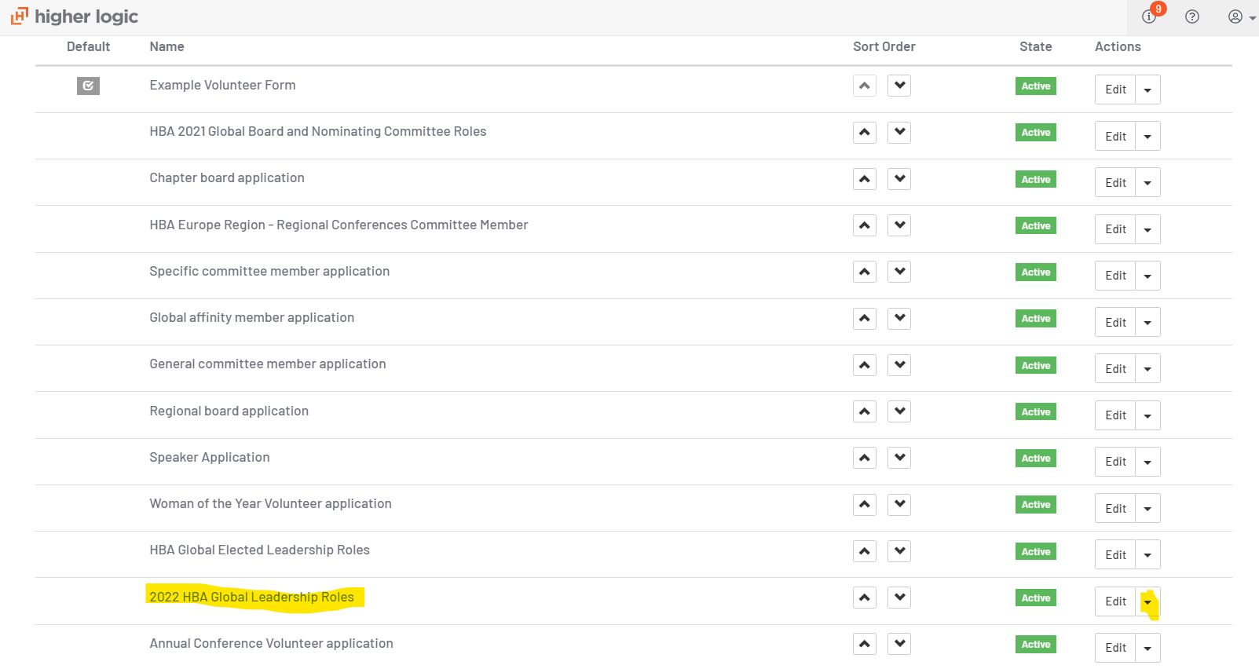Click the Default column header
This screenshot has height=669, width=1259.
[88, 46]
